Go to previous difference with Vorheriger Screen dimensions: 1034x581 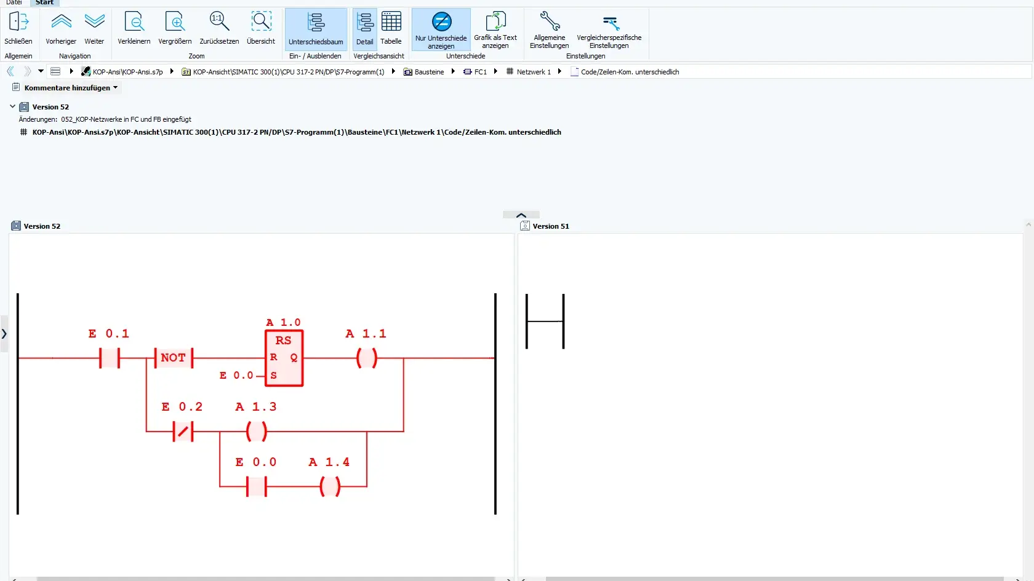pyautogui.click(x=61, y=28)
